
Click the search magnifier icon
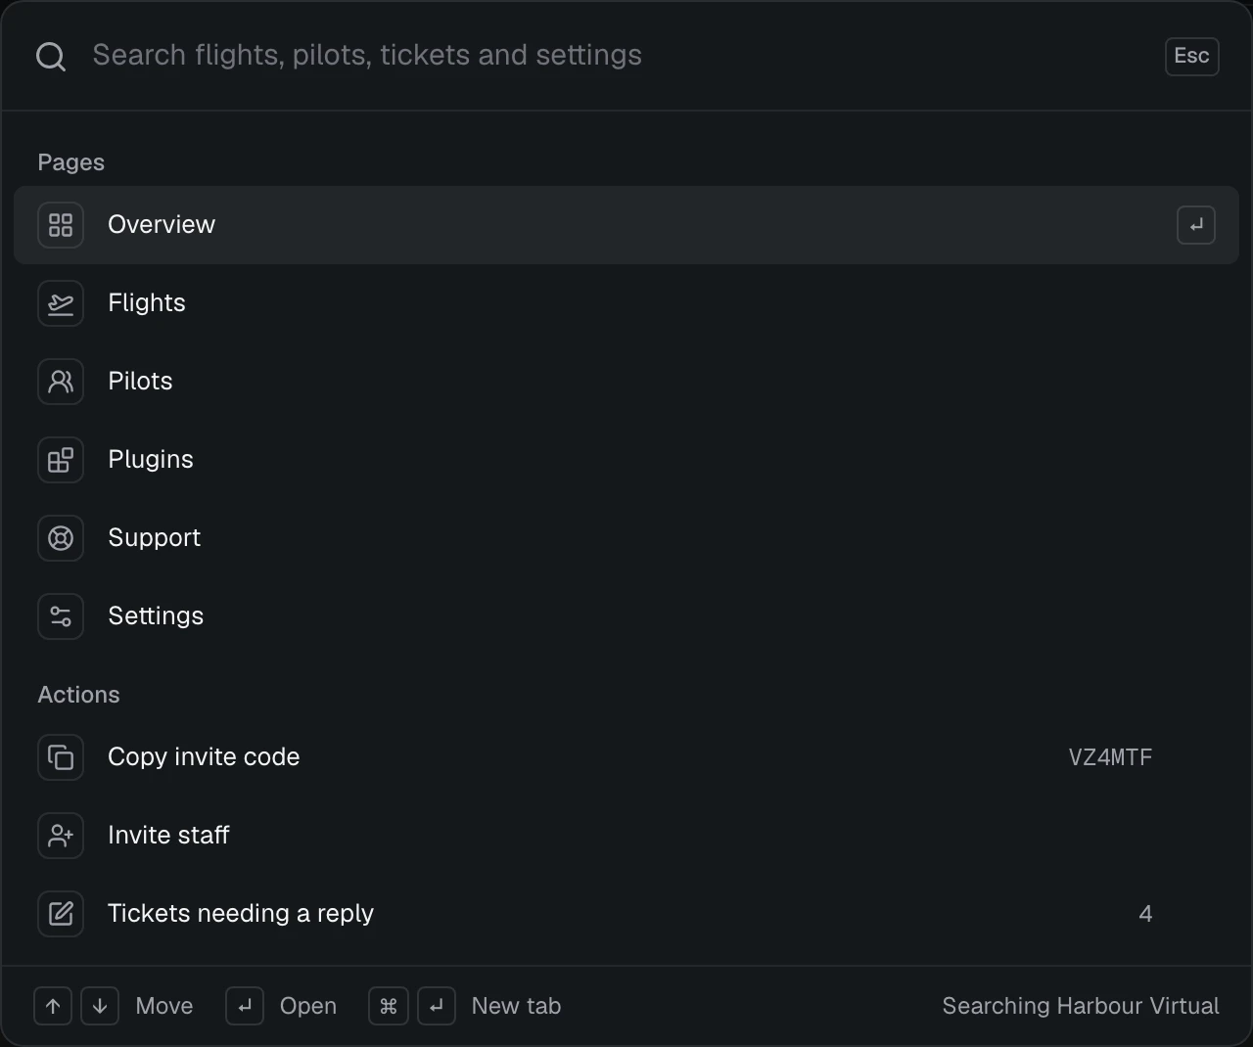51,57
